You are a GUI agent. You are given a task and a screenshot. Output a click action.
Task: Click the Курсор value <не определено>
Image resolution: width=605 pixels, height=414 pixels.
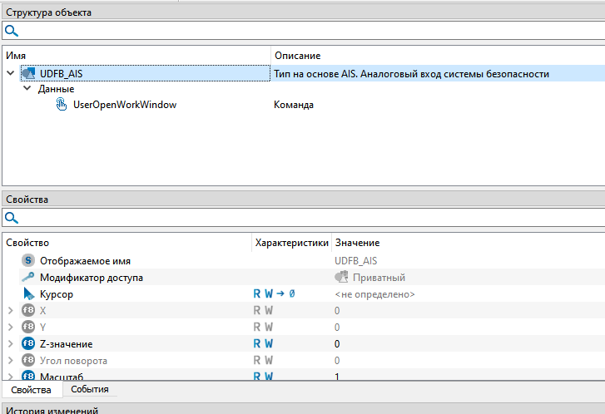pos(374,294)
